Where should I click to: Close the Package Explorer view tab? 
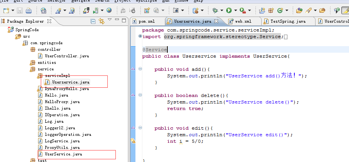click(x=49, y=21)
